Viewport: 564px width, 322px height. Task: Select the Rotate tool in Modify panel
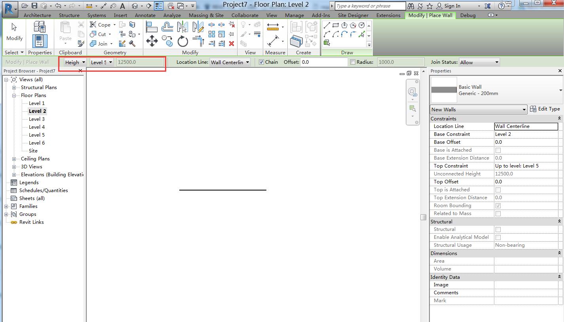coord(182,41)
